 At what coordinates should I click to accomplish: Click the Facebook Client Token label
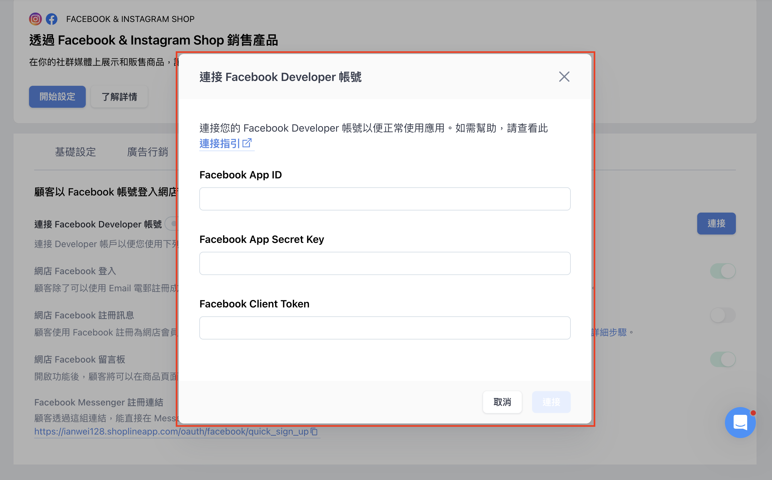tap(254, 304)
